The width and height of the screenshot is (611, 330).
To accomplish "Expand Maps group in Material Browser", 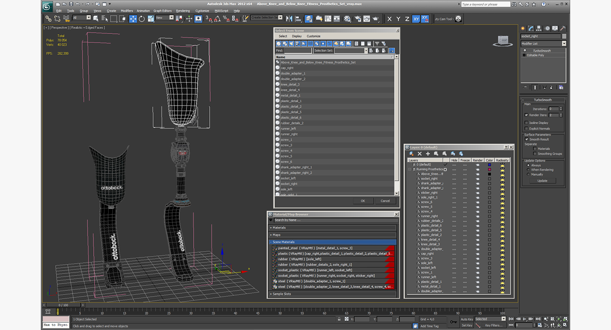I will 333,235.
